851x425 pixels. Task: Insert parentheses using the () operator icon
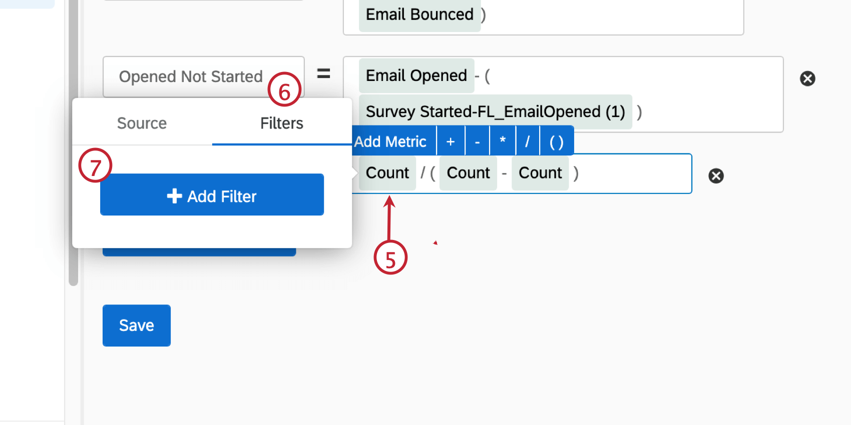tap(556, 140)
